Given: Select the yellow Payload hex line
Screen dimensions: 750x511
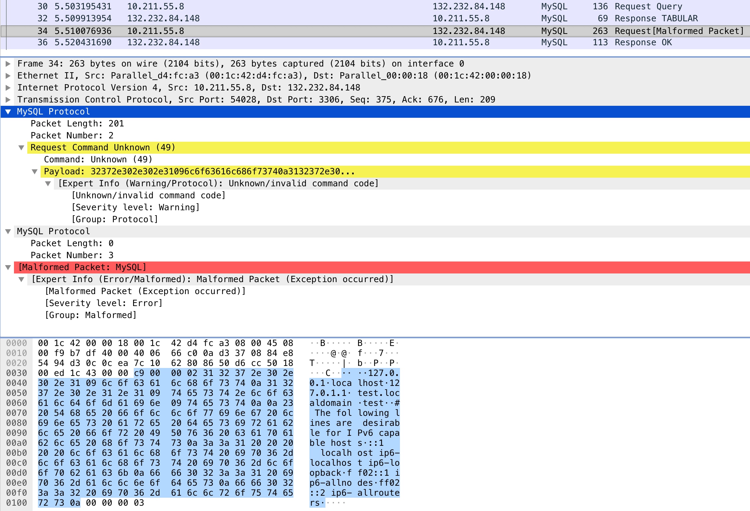Looking at the screenshot, I should click(x=395, y=171).
